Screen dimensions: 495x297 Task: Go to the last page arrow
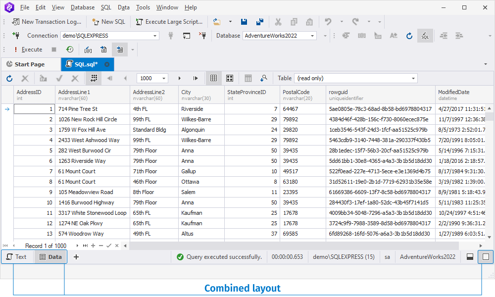pos(196,78)
